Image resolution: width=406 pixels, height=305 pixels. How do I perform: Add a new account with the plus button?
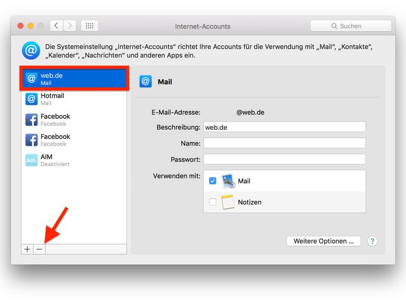27,249
